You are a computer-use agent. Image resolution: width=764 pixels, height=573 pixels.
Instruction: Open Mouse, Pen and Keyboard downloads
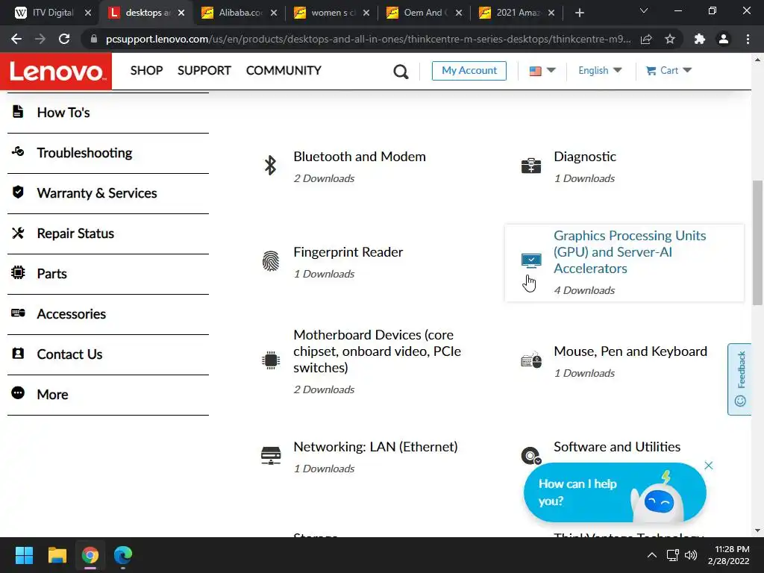coord(630,351)
